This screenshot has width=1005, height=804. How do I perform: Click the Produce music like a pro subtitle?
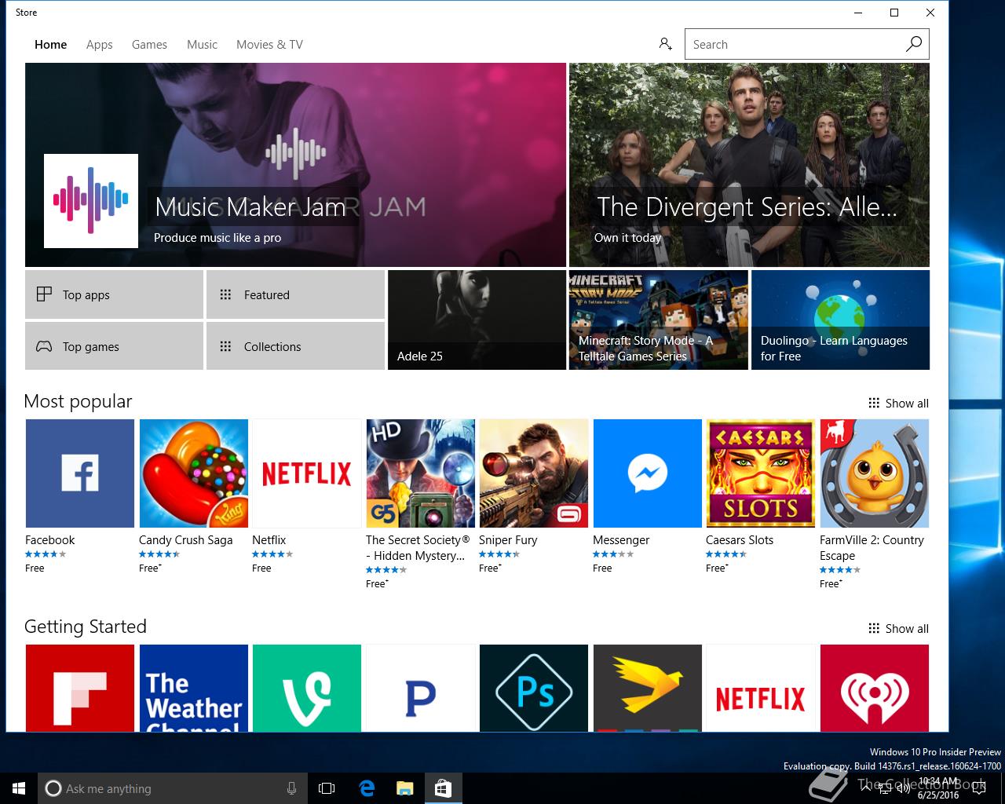pos(217,237)
